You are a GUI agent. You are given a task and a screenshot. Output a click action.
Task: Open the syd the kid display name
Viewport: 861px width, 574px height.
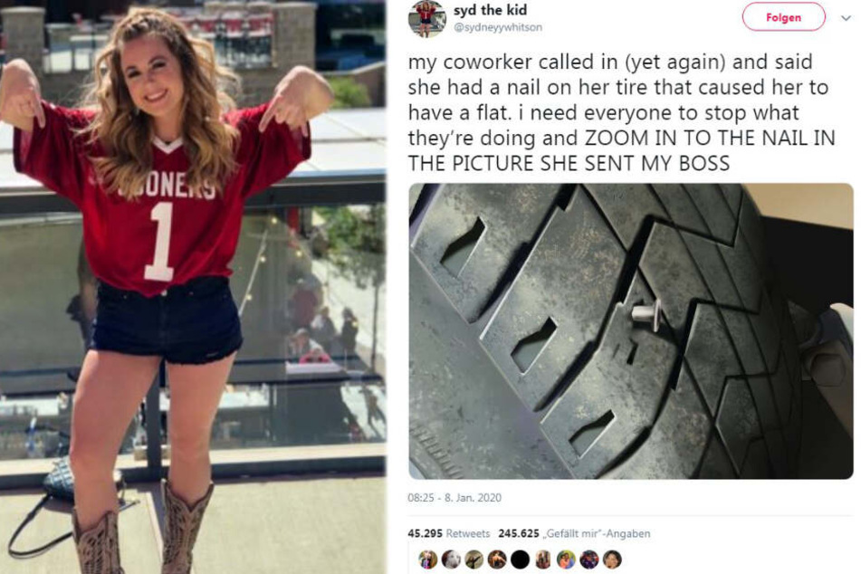pyautogui.click(x=490, y=10)
